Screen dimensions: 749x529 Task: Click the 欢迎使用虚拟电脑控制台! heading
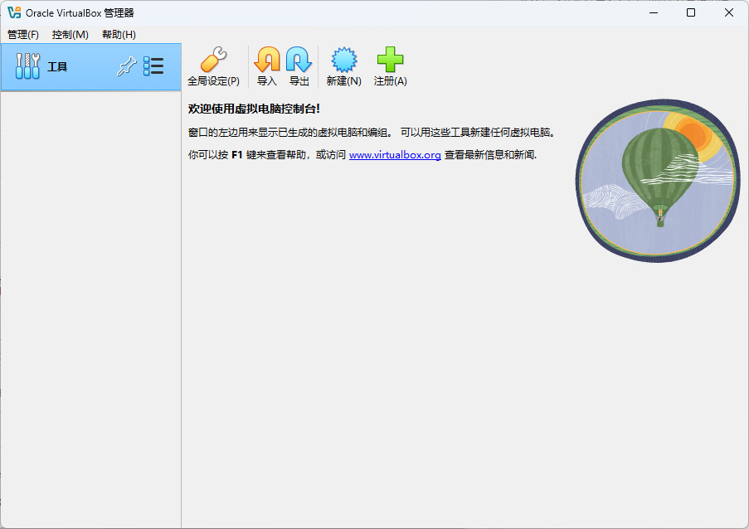click(254, 109)
